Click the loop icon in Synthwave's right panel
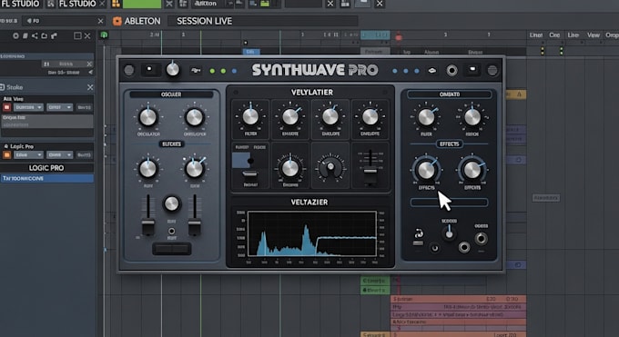The width and height of the screenshot is (619, 337). 419,233
